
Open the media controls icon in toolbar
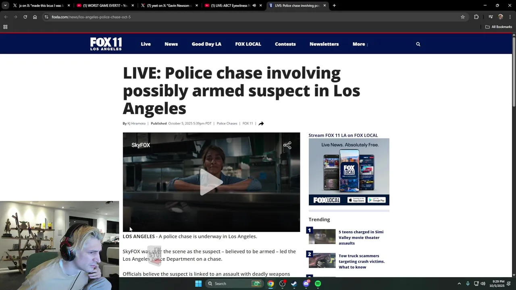point(491,17)
